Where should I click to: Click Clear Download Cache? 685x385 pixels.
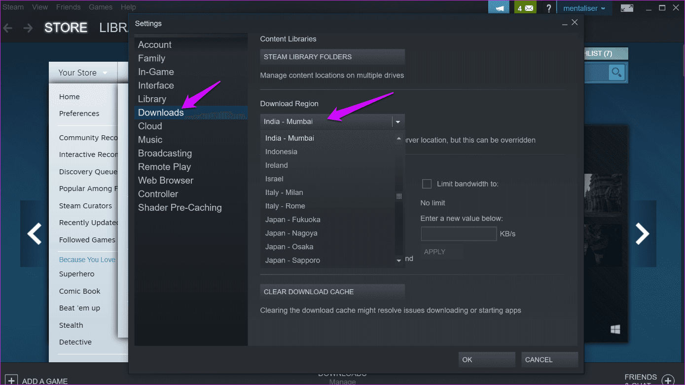[332, 292]
